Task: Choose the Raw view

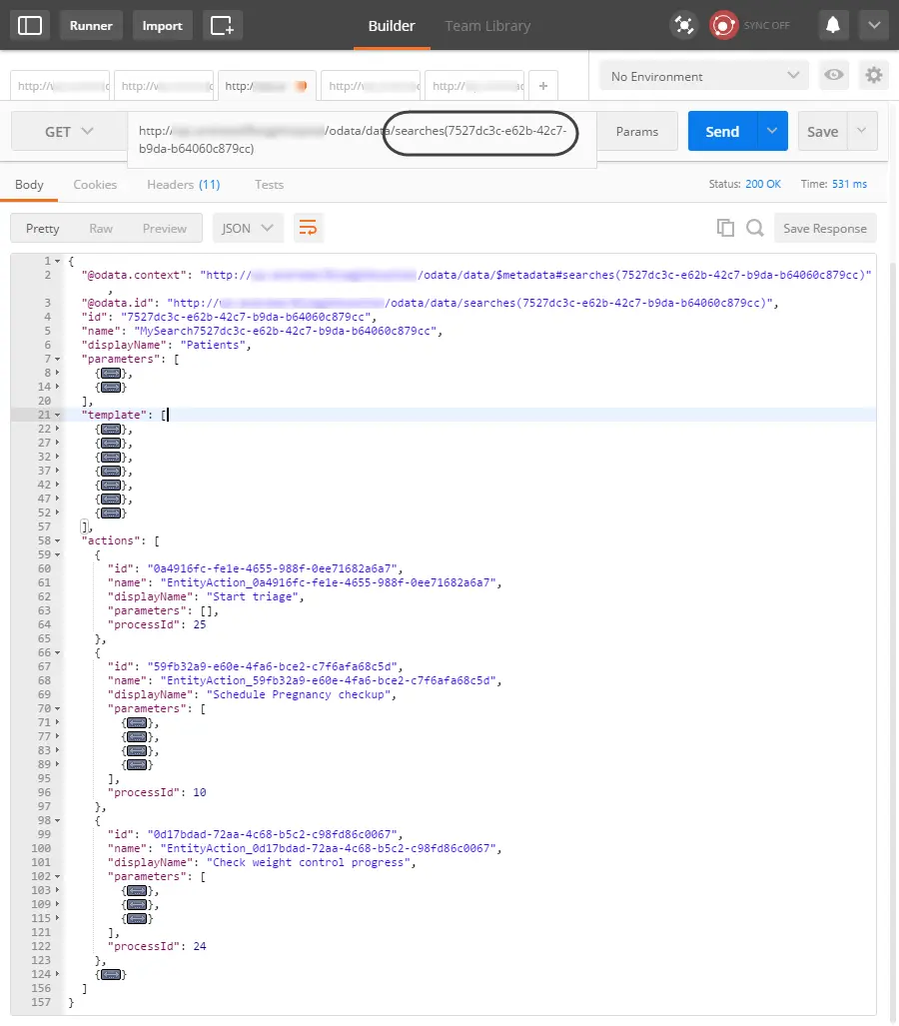Action: click(x=101, y=229)
